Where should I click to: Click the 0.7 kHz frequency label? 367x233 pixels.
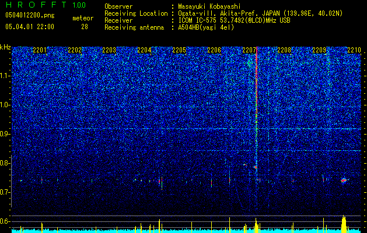(x=5, y=192)
